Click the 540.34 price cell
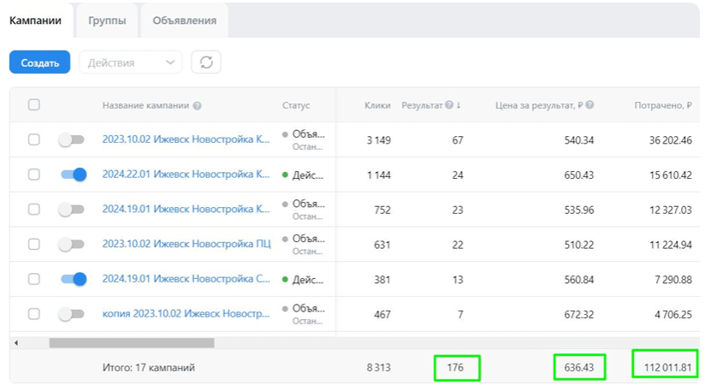Viewport: 717px width, 391px height. pos(578,140)
